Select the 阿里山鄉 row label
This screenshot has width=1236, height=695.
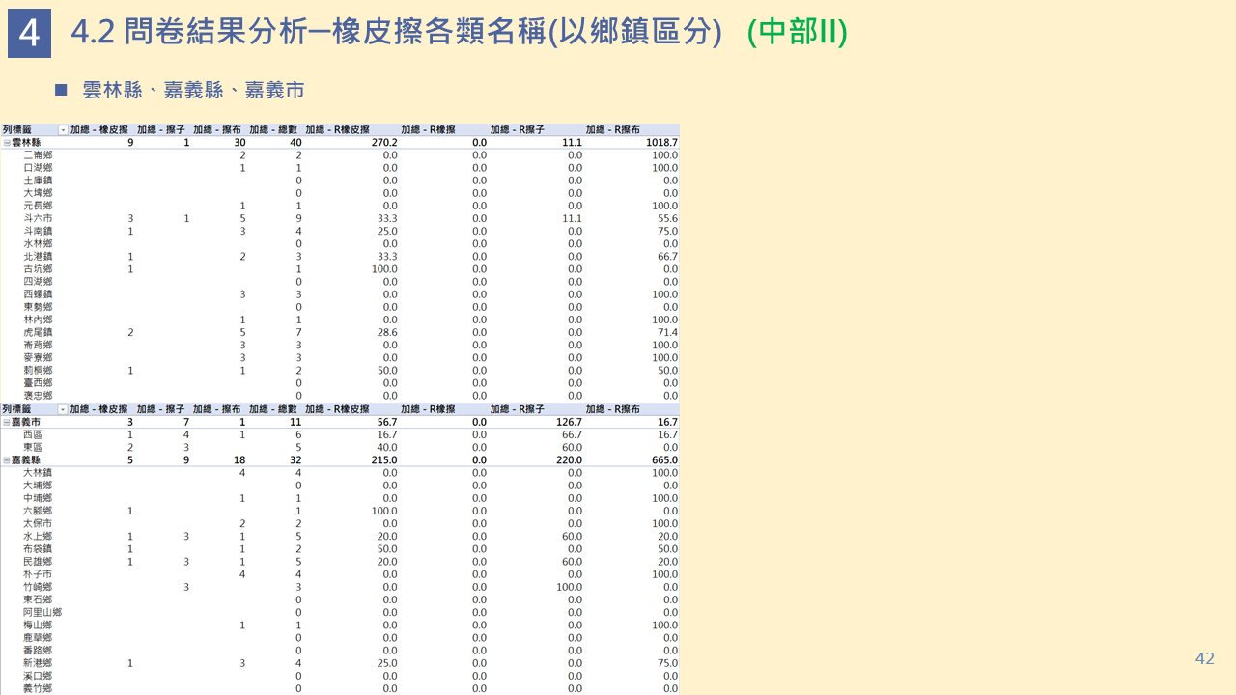42,612
